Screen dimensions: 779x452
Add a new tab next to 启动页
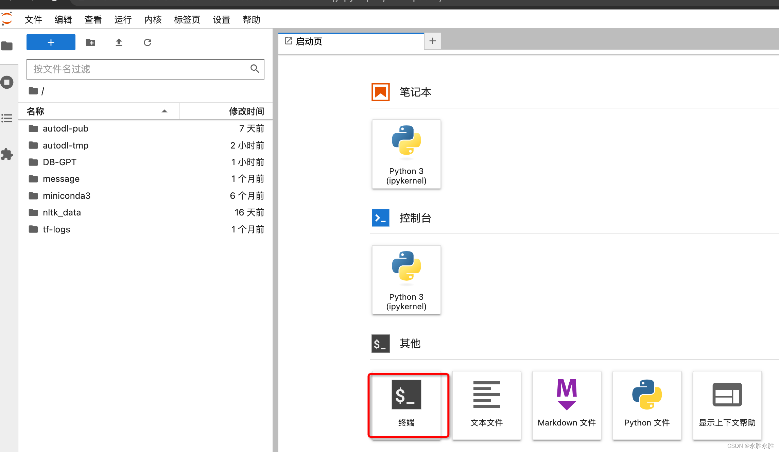(x=432, y=41)
